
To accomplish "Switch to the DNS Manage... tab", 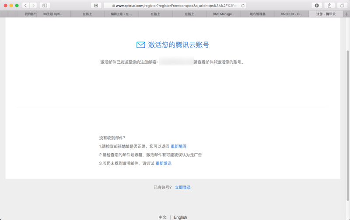I will [x=224, y=14].
